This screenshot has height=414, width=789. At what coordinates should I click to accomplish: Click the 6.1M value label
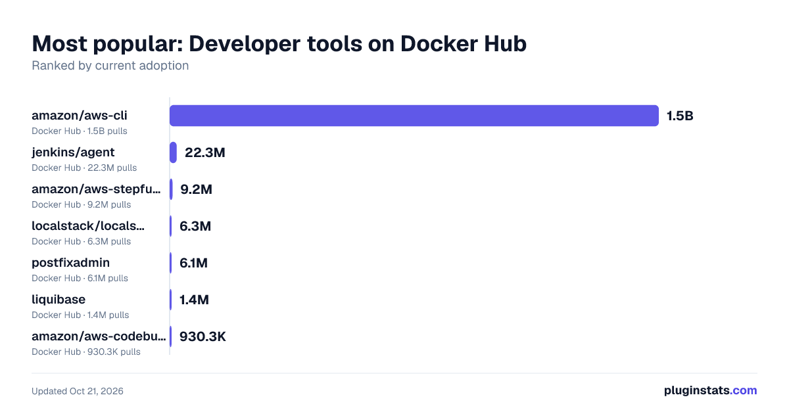tap(193, 263)
